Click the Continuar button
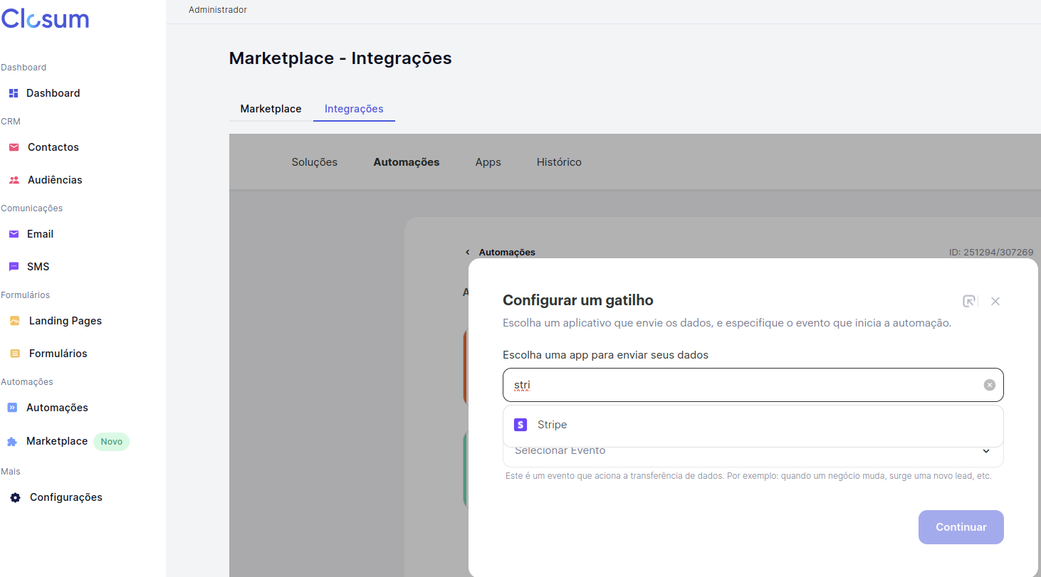 [x=961, y=527]
